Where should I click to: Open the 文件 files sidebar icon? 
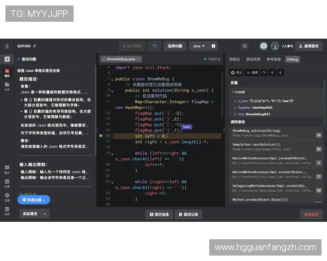[7, 86]
